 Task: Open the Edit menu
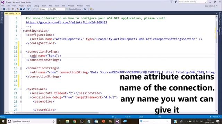pyautogui.click(x=8, y=6)
